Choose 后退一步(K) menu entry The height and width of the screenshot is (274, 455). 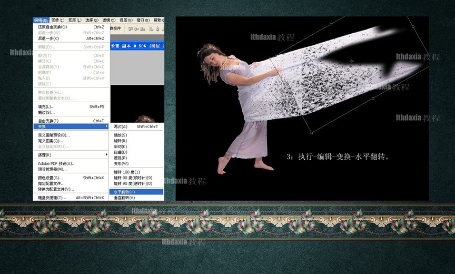(x=71, y=38)
